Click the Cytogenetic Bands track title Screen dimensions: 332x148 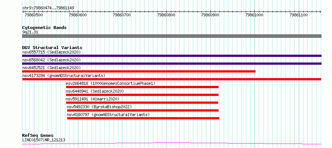(44, 28)
